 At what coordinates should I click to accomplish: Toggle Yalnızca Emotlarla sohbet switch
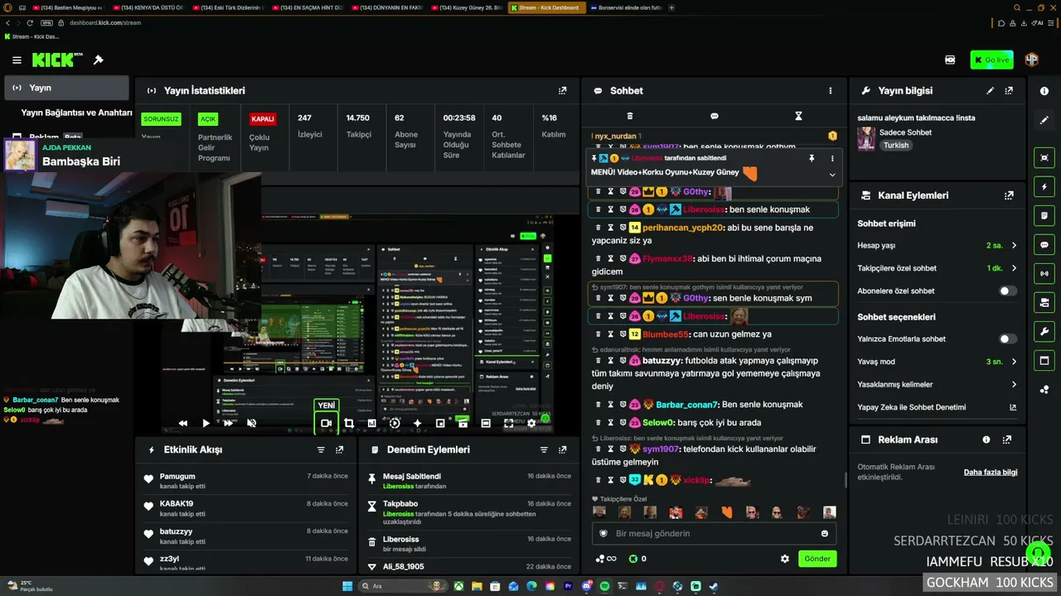(x=1008, y=339)
